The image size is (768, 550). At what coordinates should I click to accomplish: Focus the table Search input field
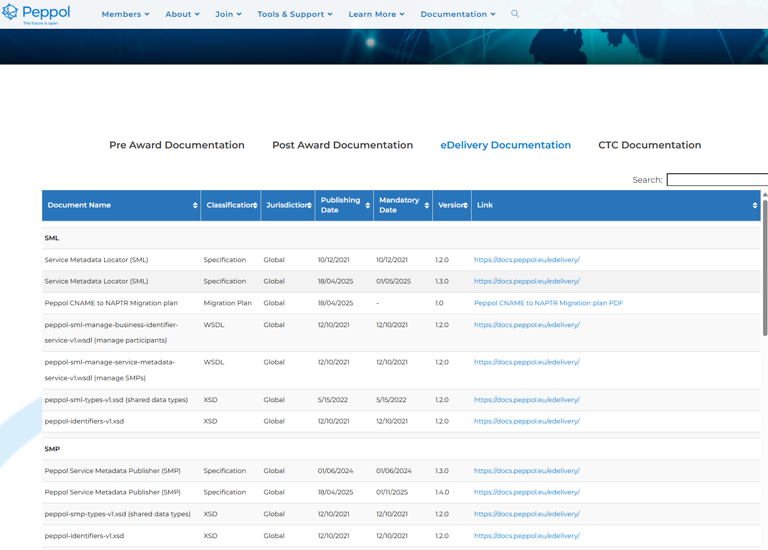point(717,180)
